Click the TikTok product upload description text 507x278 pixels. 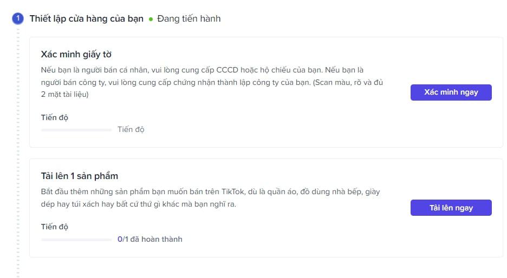coord(214,198)
